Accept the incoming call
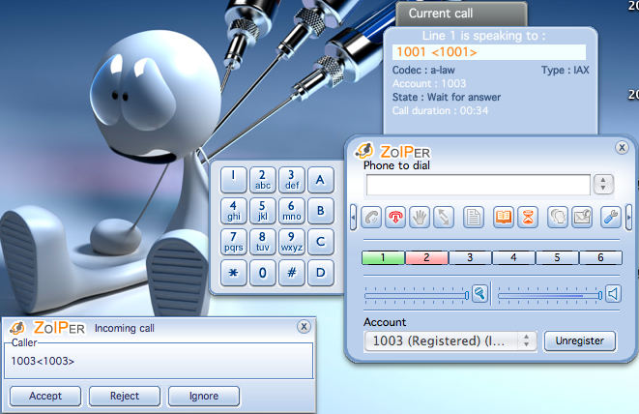The width and height of the screenshot is (639, 414). point(45,396)
